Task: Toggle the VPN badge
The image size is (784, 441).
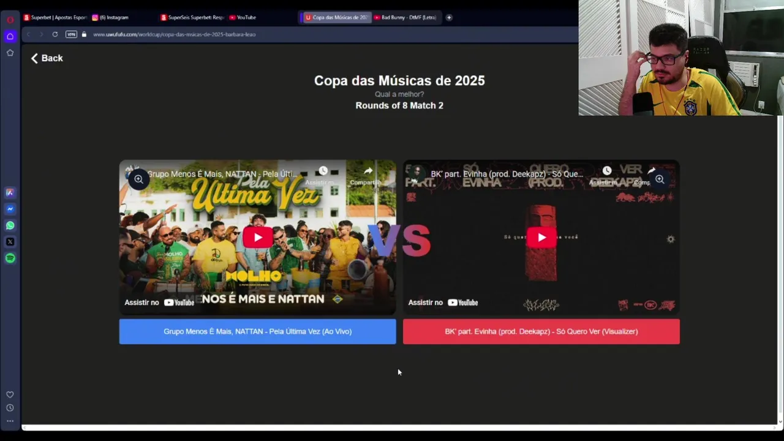Action: [71, 34]
